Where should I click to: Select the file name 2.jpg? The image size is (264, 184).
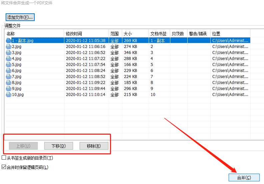point(17,47)
